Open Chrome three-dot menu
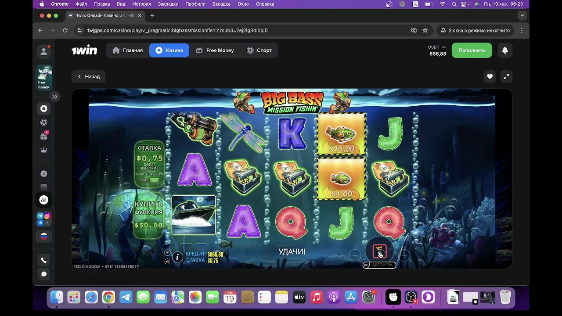The width and height of the screenshot is (562, 316). point(522,30)
